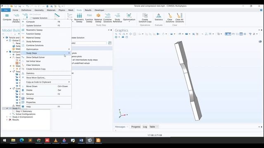Switch to Physics ribbon tab
The width and height of the screenshot is (264, 148).
[61, 10]
